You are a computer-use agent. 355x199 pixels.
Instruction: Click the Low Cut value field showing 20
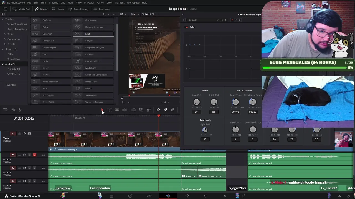196,112
